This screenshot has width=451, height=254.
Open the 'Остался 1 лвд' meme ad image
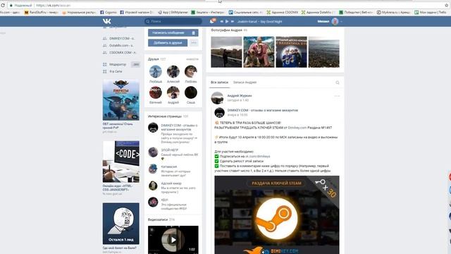121,224
